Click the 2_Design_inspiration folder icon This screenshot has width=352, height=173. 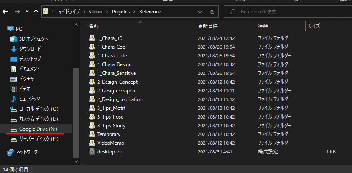click(x=92, y=99)
